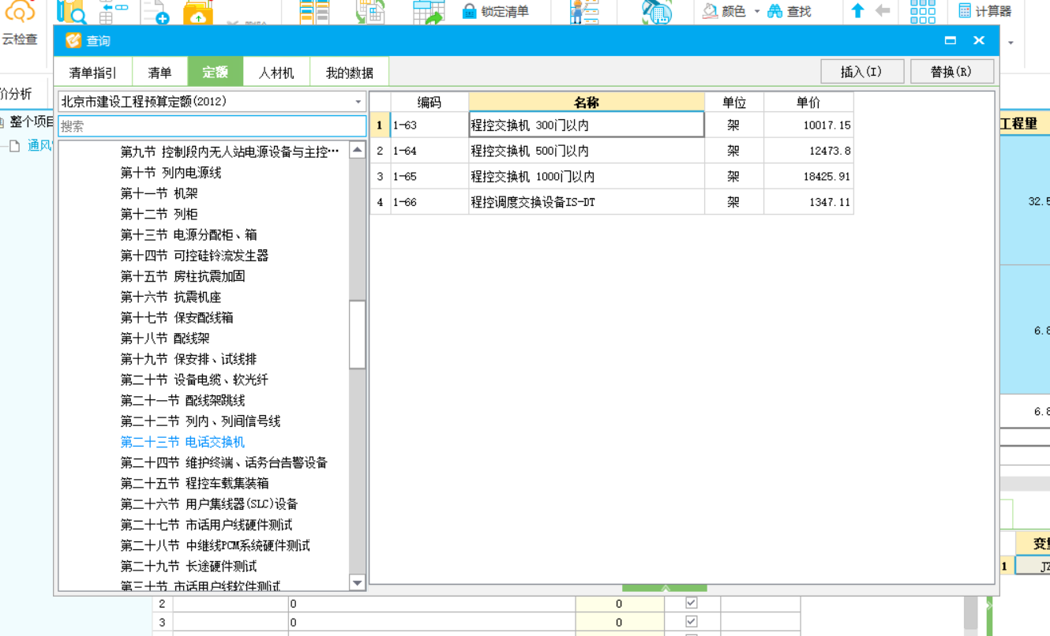Switch to the 清单 tab
This screenshot has width=1050, height=636.
pyautogui.click(x=159, y=73)
